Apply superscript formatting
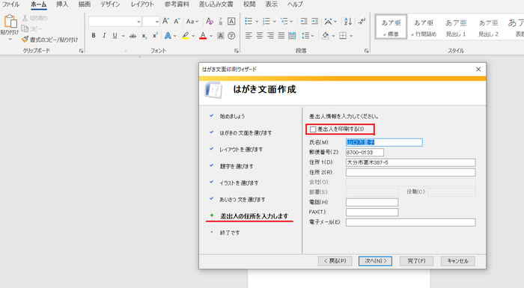 coord(155,35)
